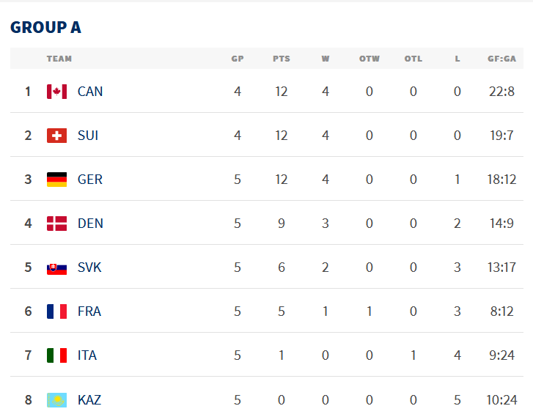Click the GP column header
The width and height of the screenshot is (533, 417).
pyautogui.click(x=238, y=59)
